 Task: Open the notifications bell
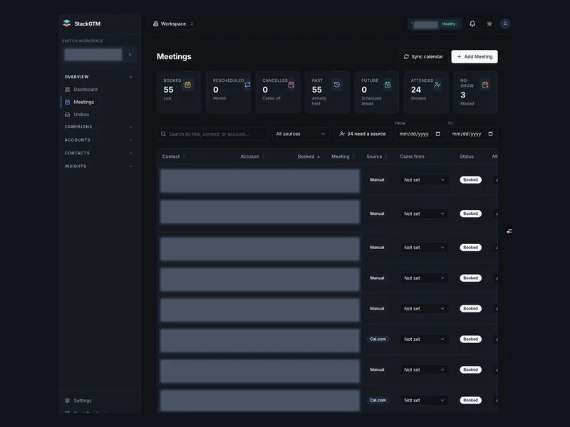click(472, 23)
